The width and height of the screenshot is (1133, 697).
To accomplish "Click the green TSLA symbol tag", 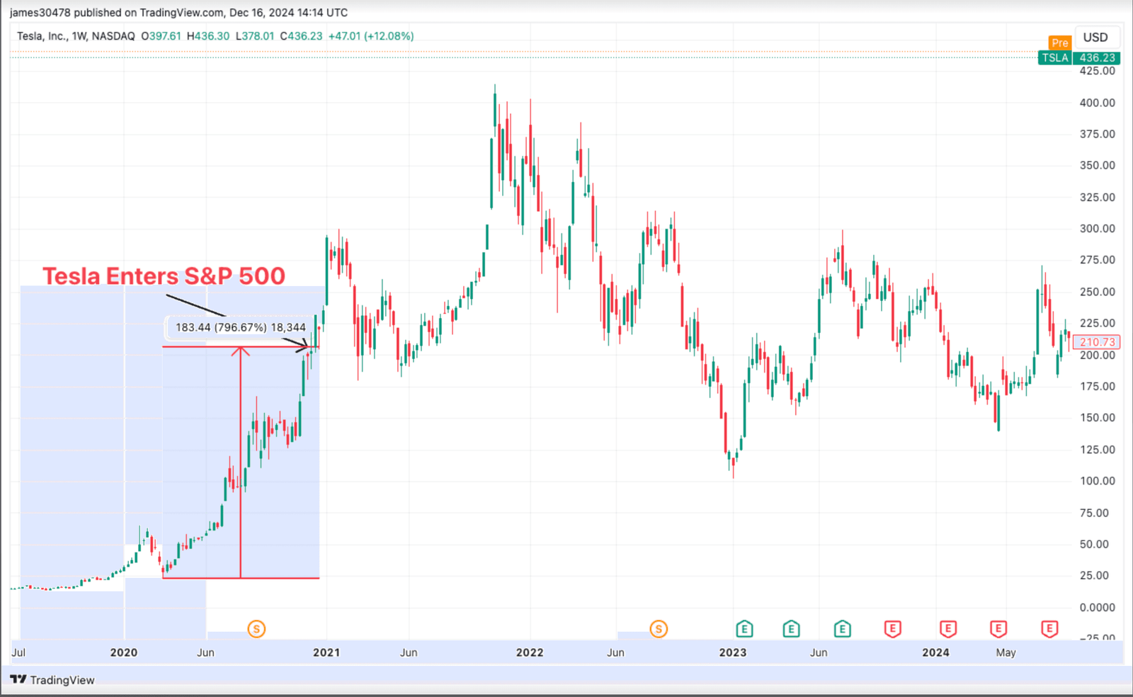I will (x=1054, y=58).
